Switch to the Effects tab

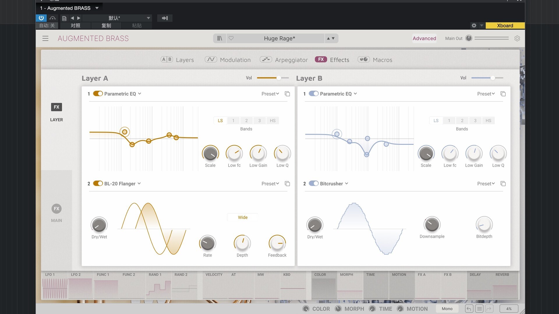[332, 60]
